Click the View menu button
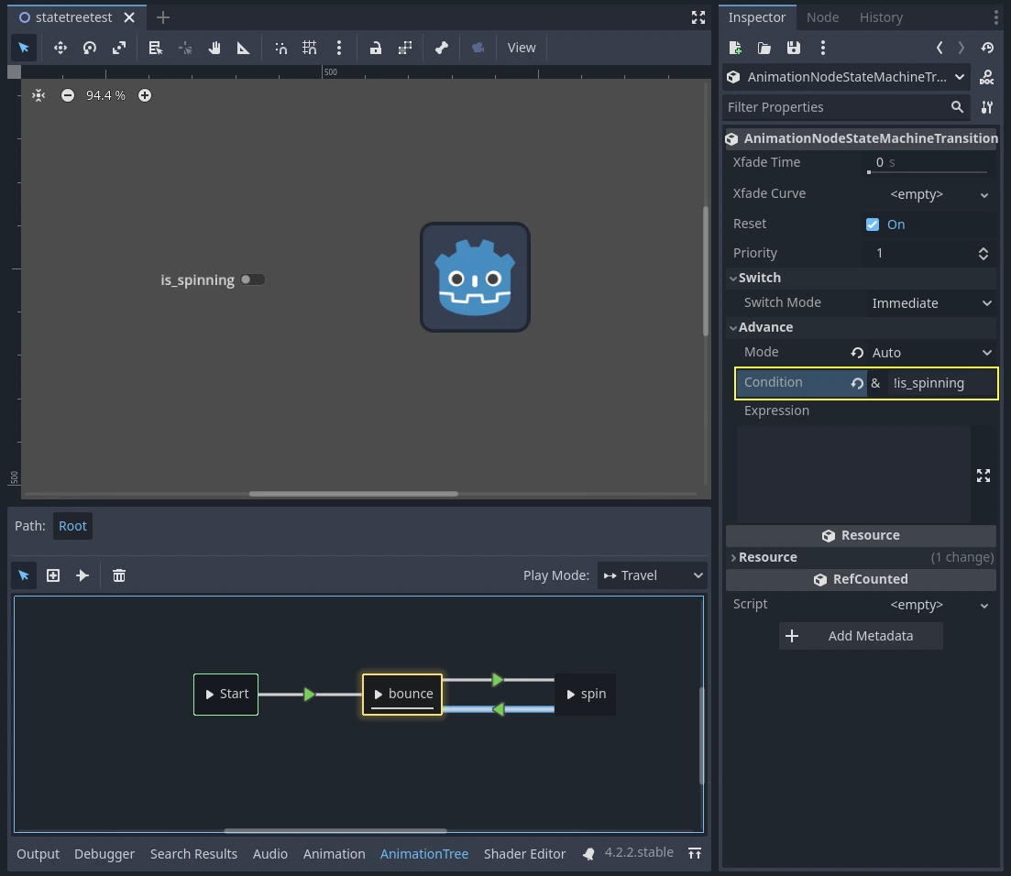1011x876 pixels. tap(522, 48)
